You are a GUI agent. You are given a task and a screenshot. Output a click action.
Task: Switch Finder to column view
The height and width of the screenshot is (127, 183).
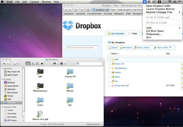click(x=37, y=64)
